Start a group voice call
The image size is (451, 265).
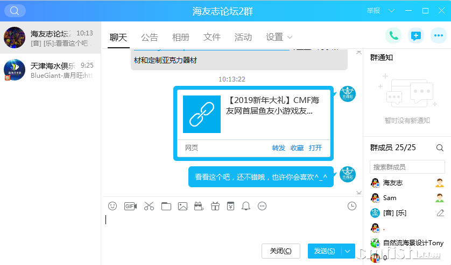pos(393,35)
